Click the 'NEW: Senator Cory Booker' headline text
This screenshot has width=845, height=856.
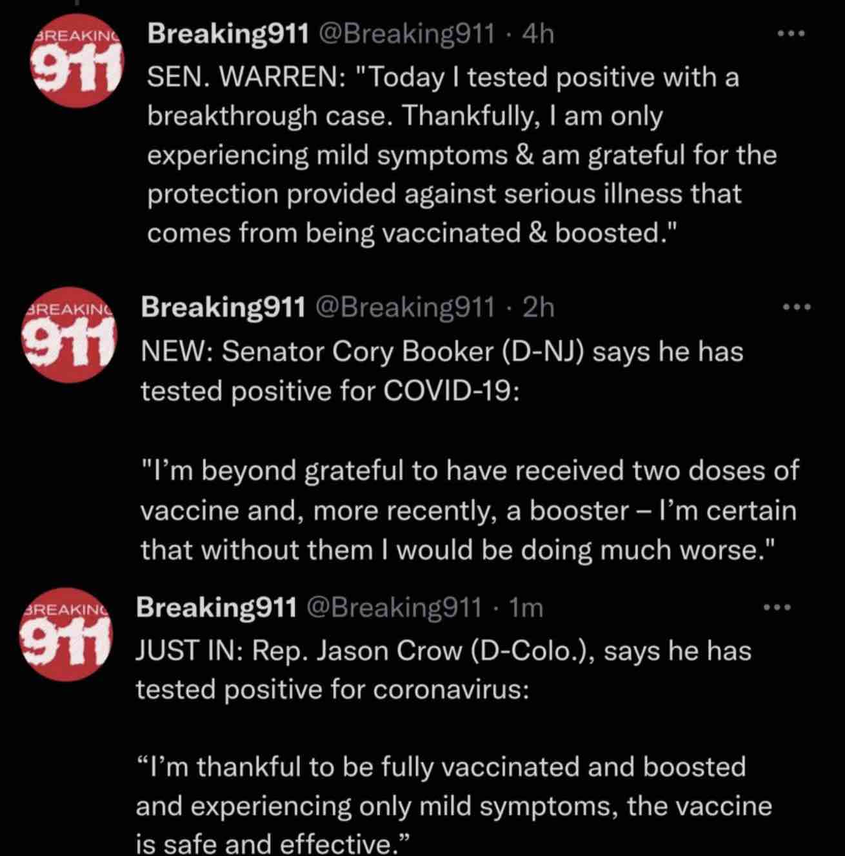442,371
